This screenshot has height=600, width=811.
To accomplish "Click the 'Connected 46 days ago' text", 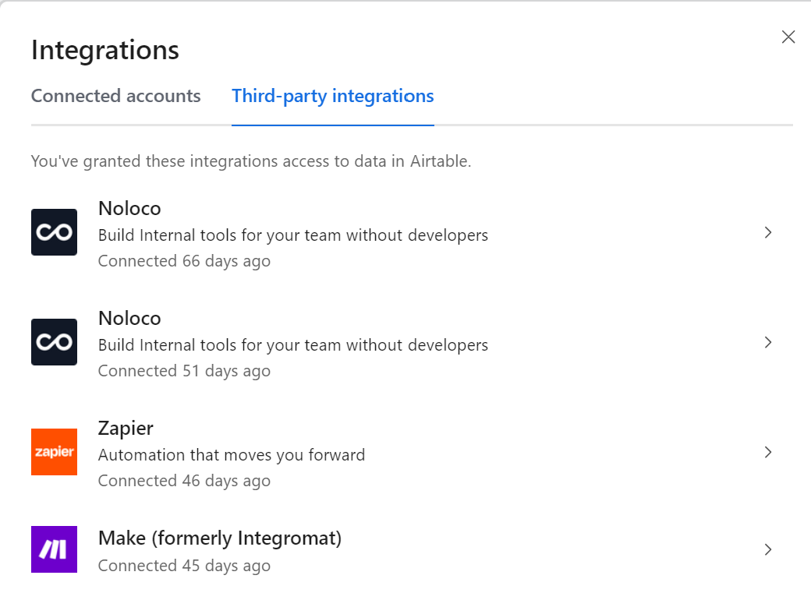I will tap(184, 481).
